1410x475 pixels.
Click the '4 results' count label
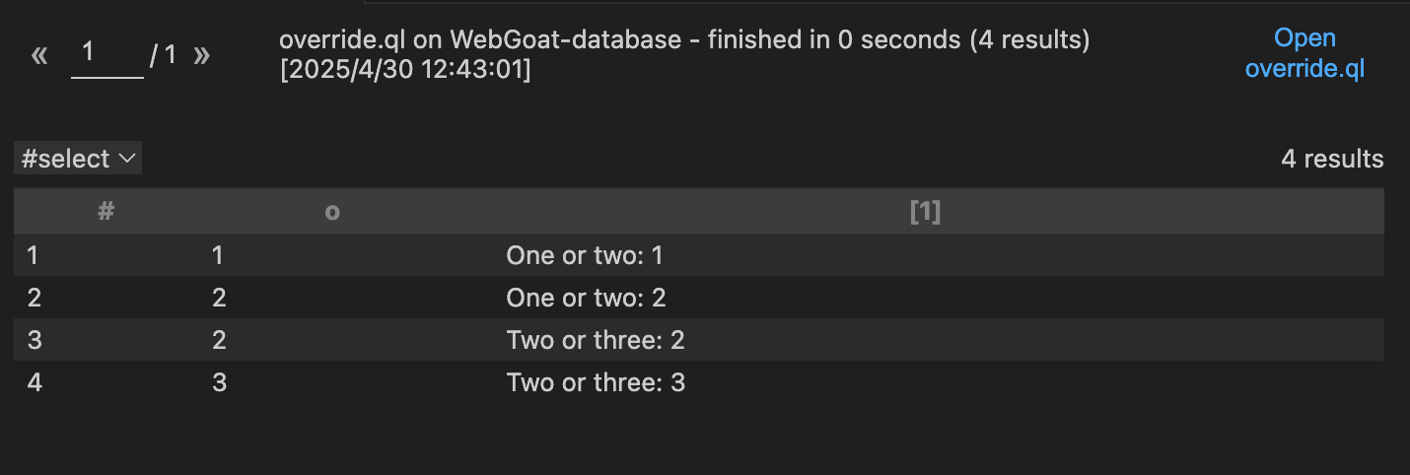(1332, 159)
